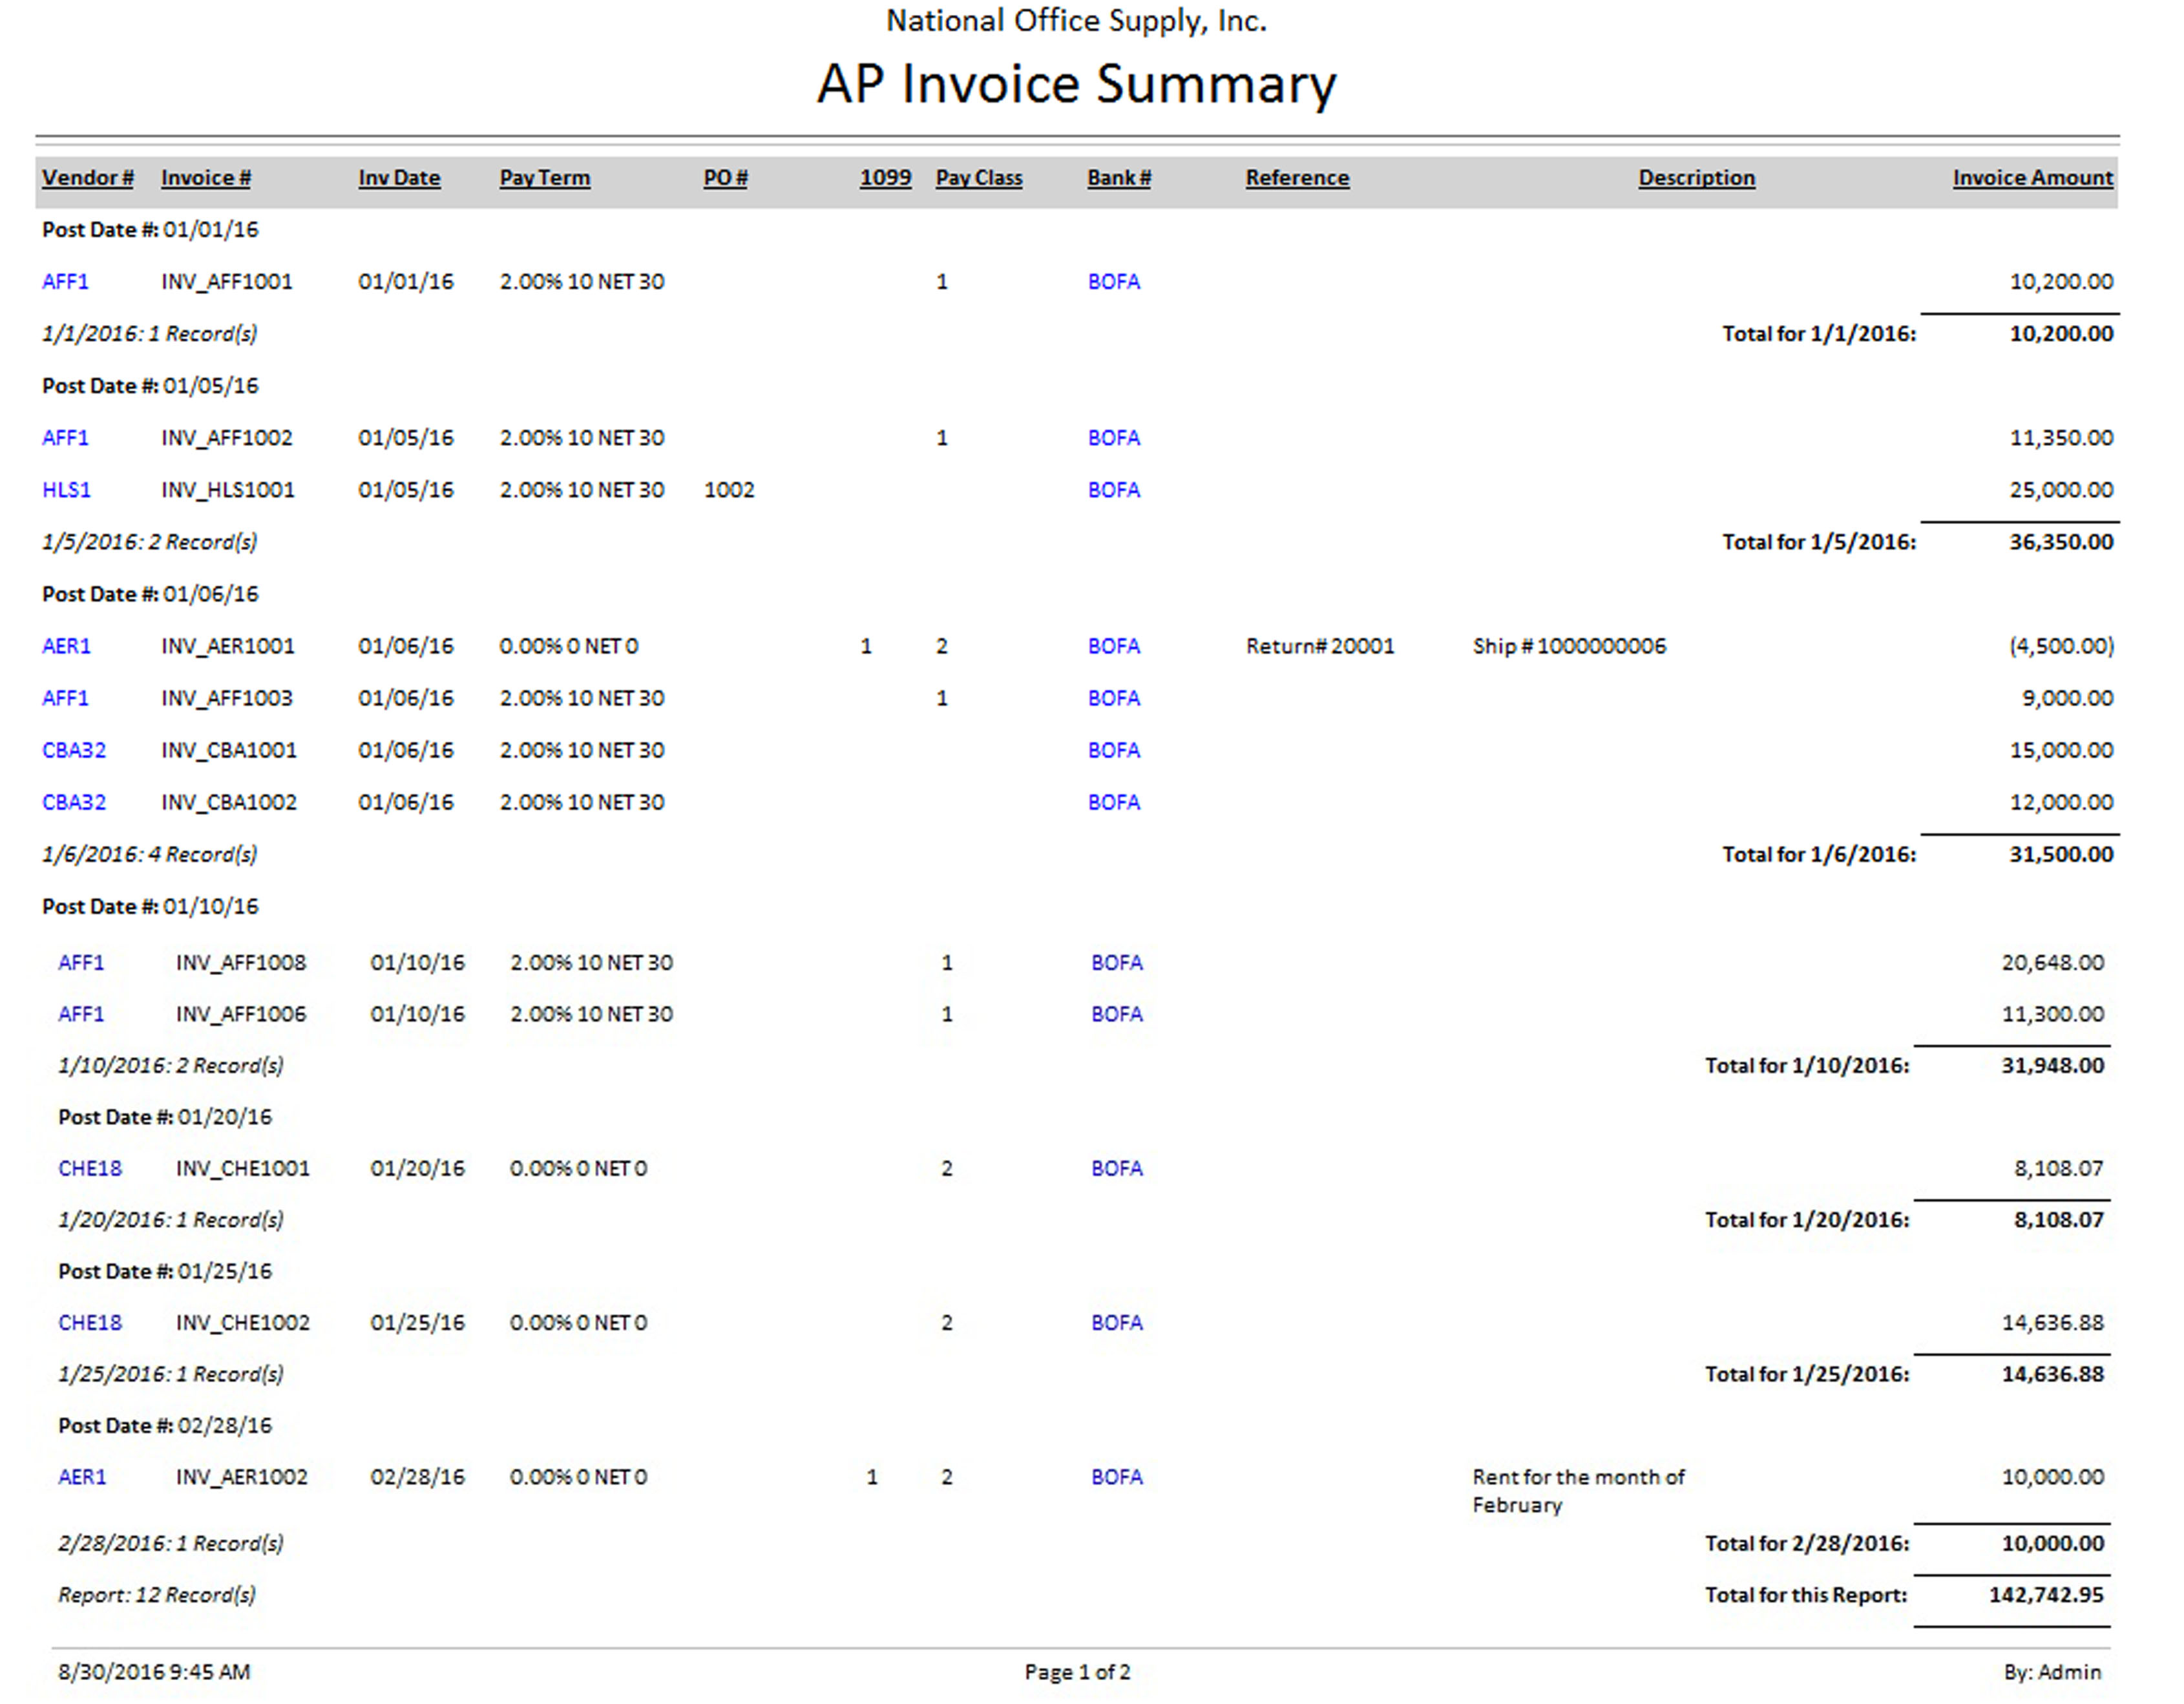Click the Invoice Amount column header
The image size is (2184, 1704).
pos(2032,178)
